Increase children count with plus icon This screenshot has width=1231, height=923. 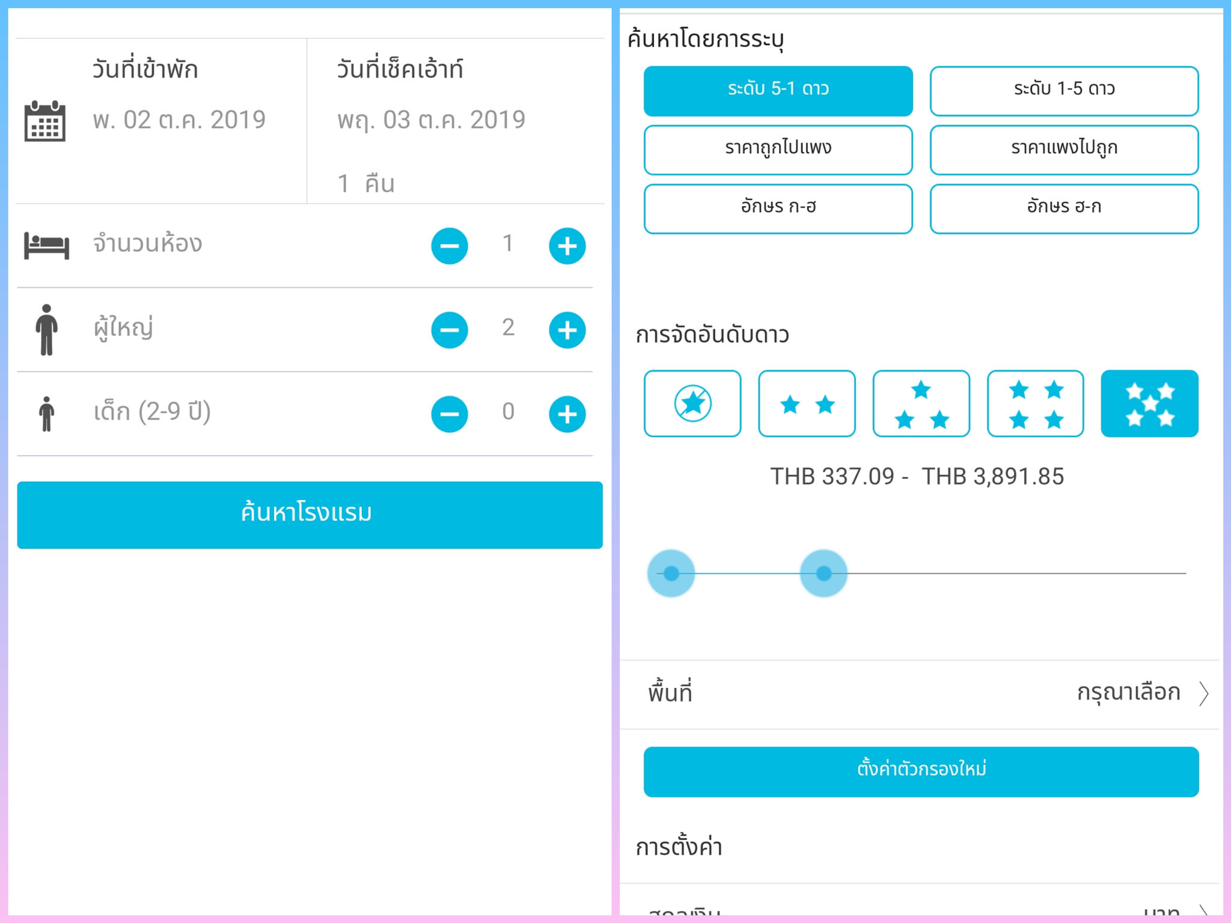567,414
